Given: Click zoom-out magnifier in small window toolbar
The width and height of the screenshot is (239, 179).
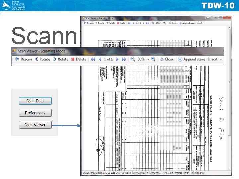Looking at the screenshot, I should click(x=153, y=23).
